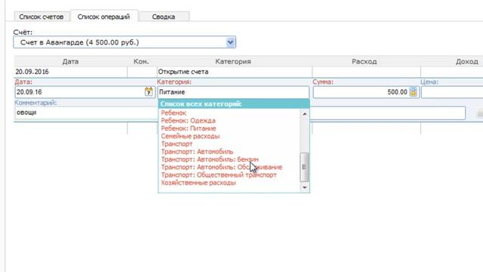
Task: Click the Расход column header
Action: point(365,61)
